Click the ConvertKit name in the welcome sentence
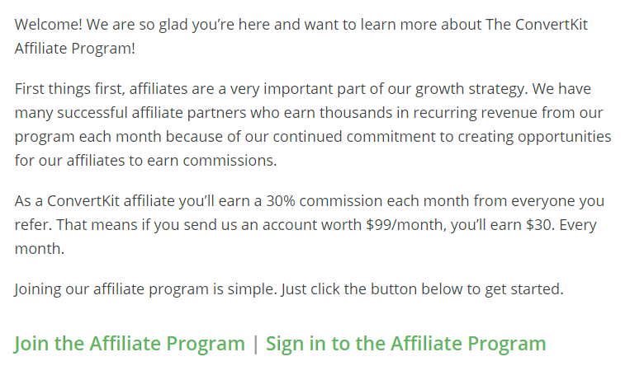 551,25
